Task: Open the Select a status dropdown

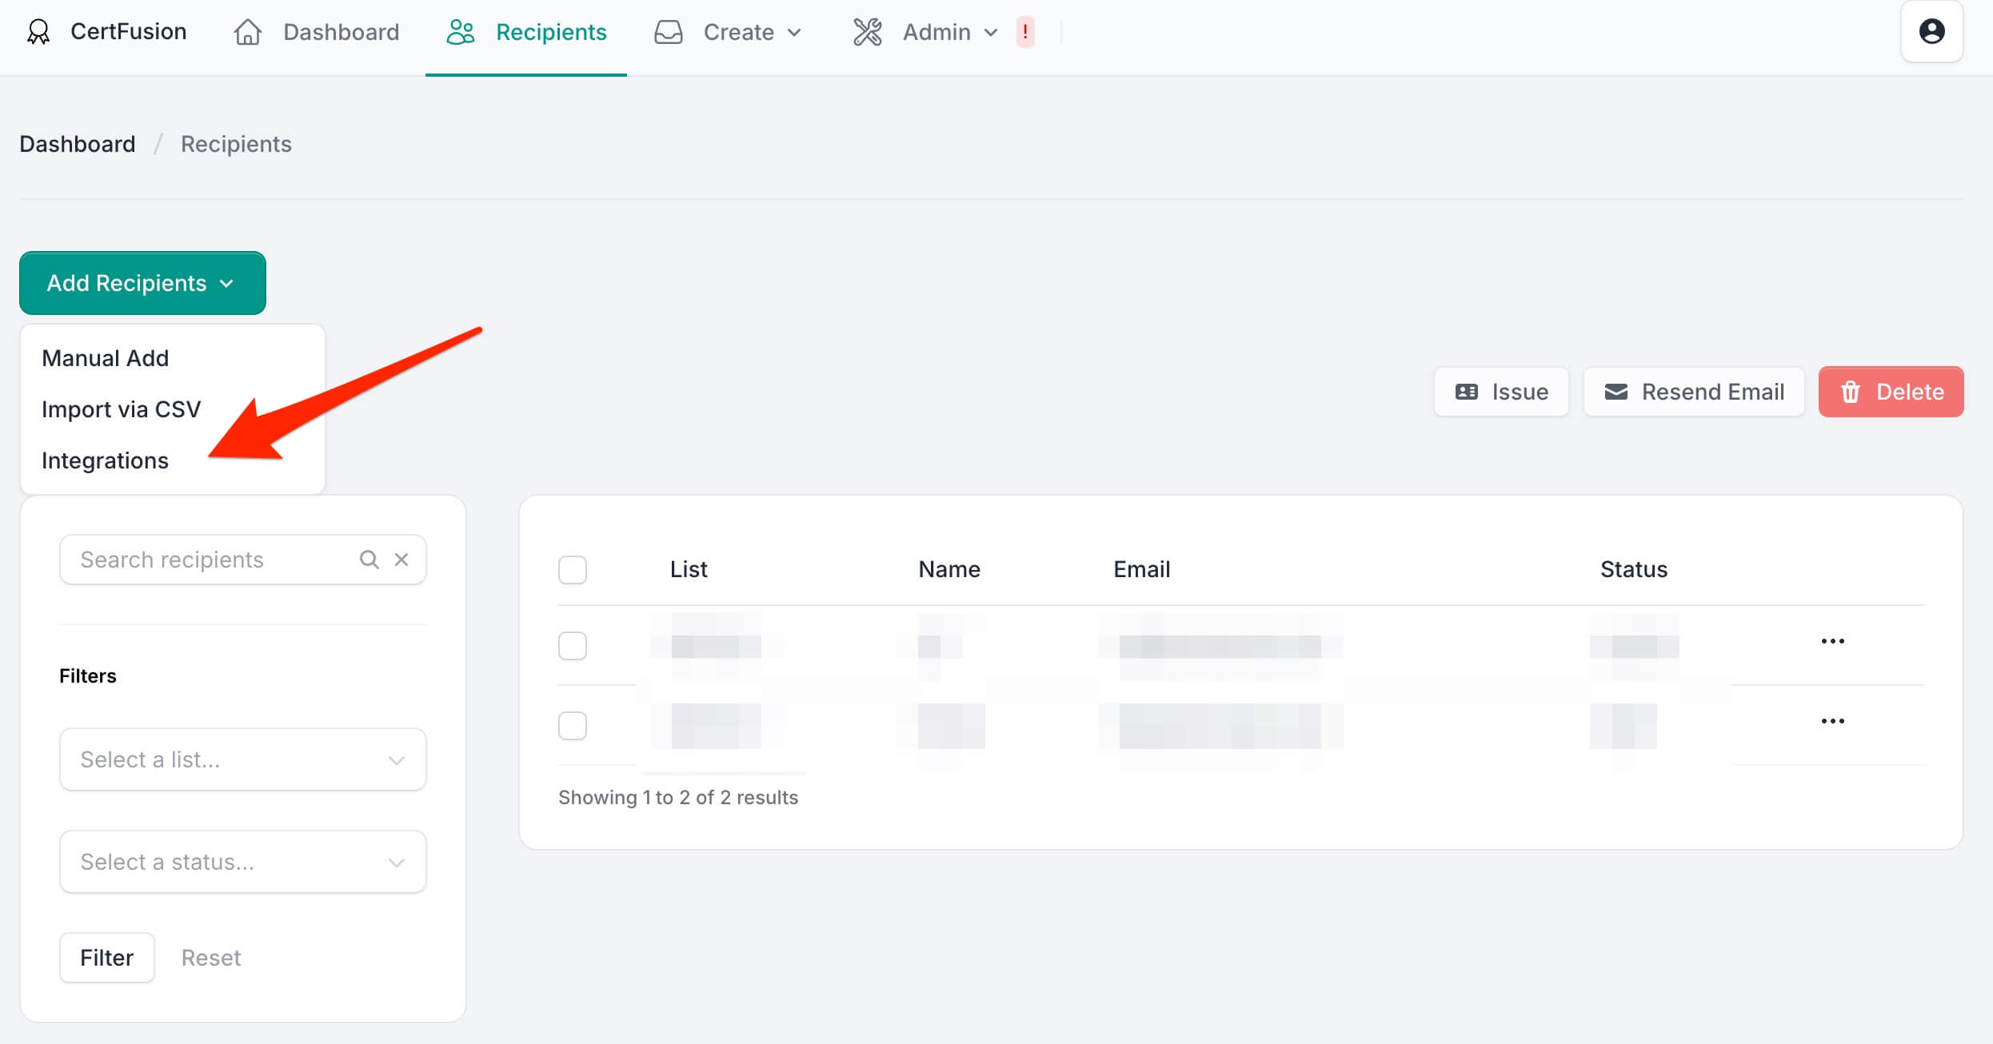Action: click(243, 862)
